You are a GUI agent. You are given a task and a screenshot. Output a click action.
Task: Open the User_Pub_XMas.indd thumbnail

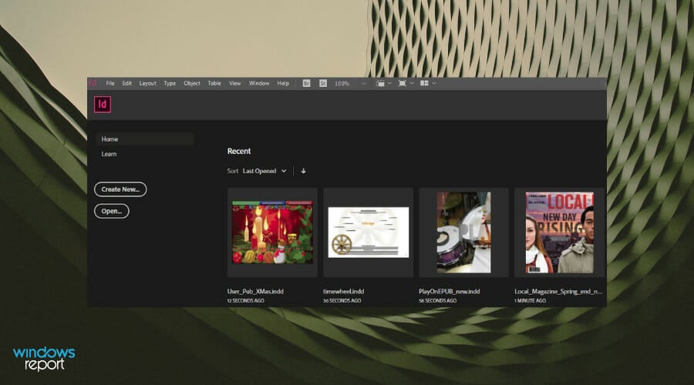click(272, 233)
